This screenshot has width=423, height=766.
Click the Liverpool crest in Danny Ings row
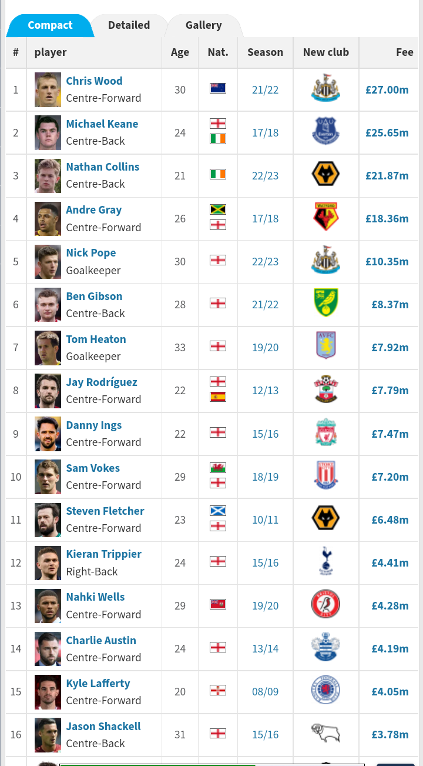coord(325,434)
